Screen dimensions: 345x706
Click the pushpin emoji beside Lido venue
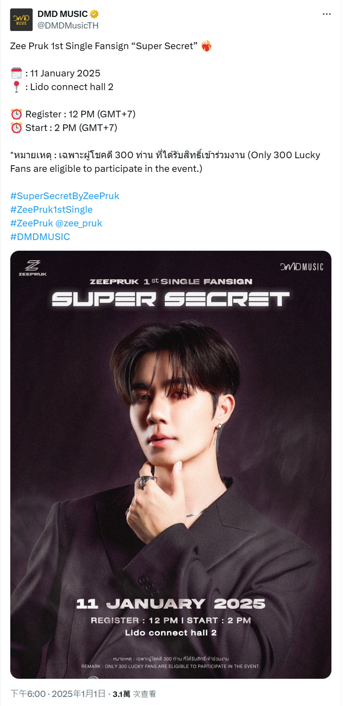pos(16,87)
